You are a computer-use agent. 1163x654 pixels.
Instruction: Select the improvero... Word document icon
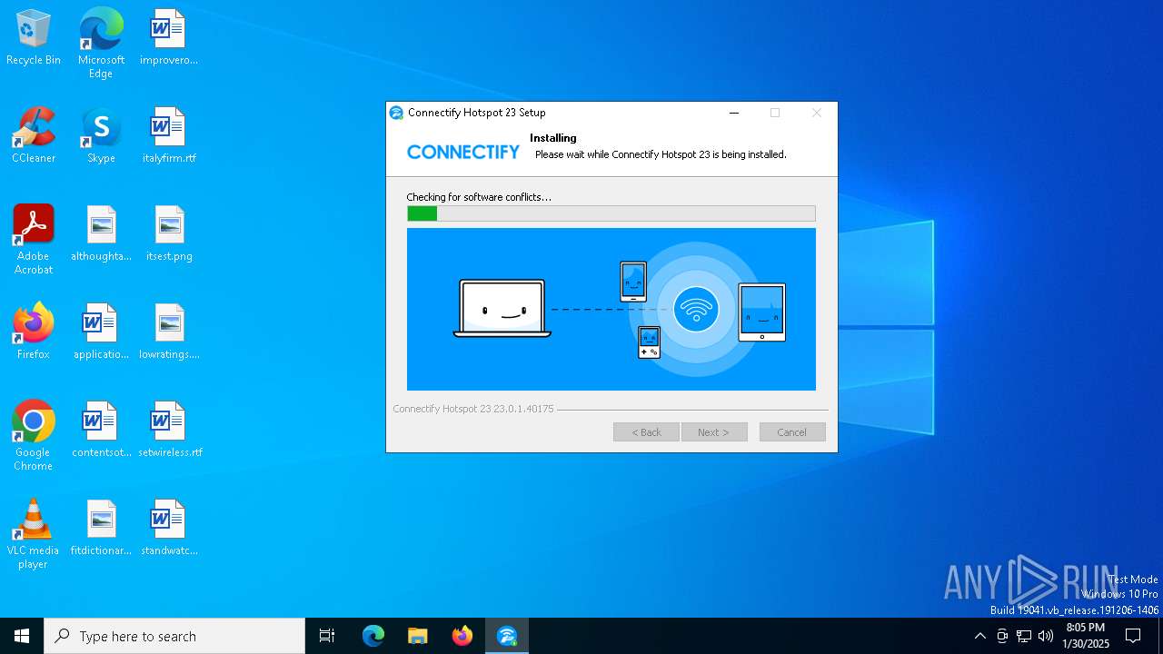click(169, 38)
